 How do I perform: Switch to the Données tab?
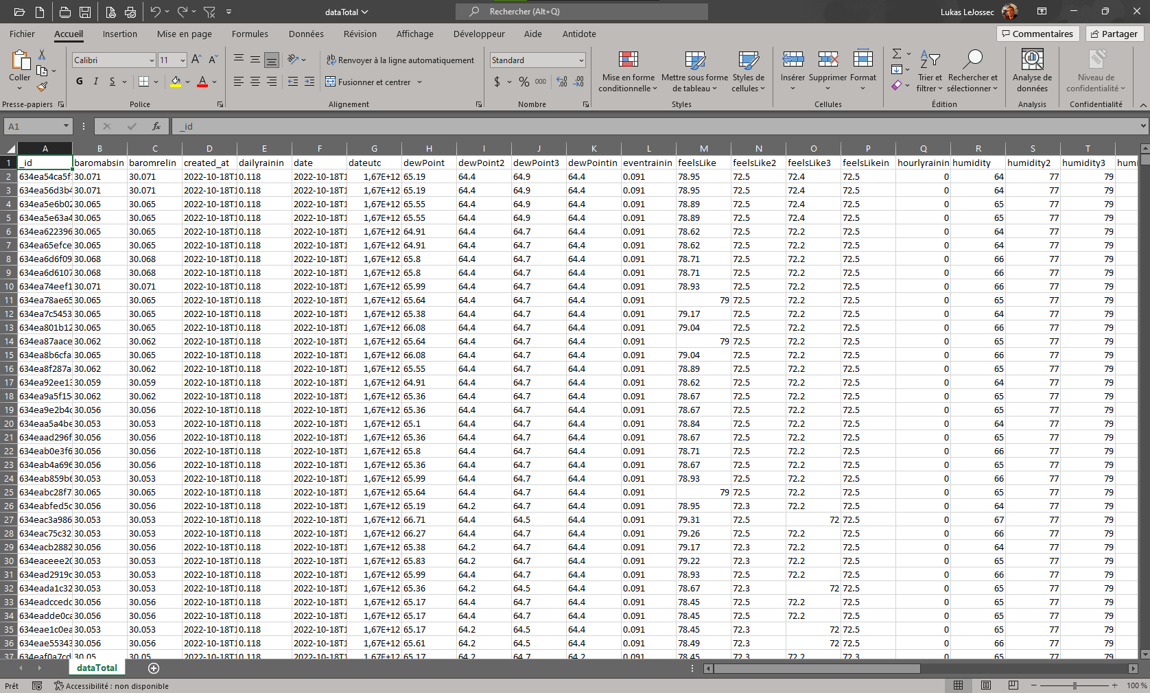306,34
